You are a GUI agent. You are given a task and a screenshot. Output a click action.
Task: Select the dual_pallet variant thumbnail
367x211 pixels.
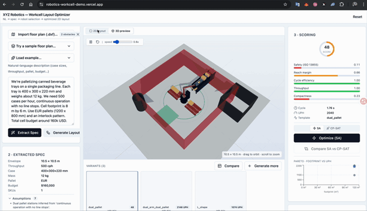click(112, 191)
